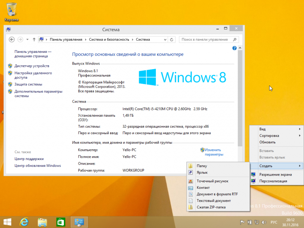Create new Ярлык from submenu
Image resolution: width=304 pixels, height=228 pixels.
[218, 173]
